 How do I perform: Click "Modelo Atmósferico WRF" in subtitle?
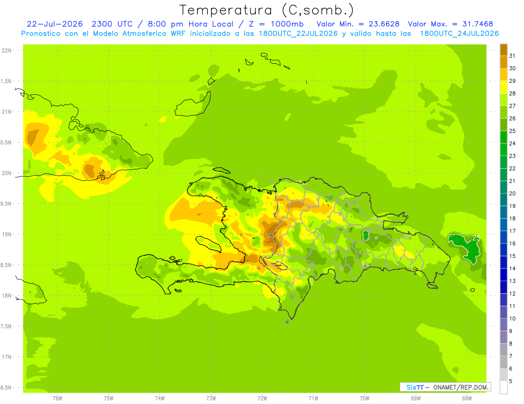139,34
